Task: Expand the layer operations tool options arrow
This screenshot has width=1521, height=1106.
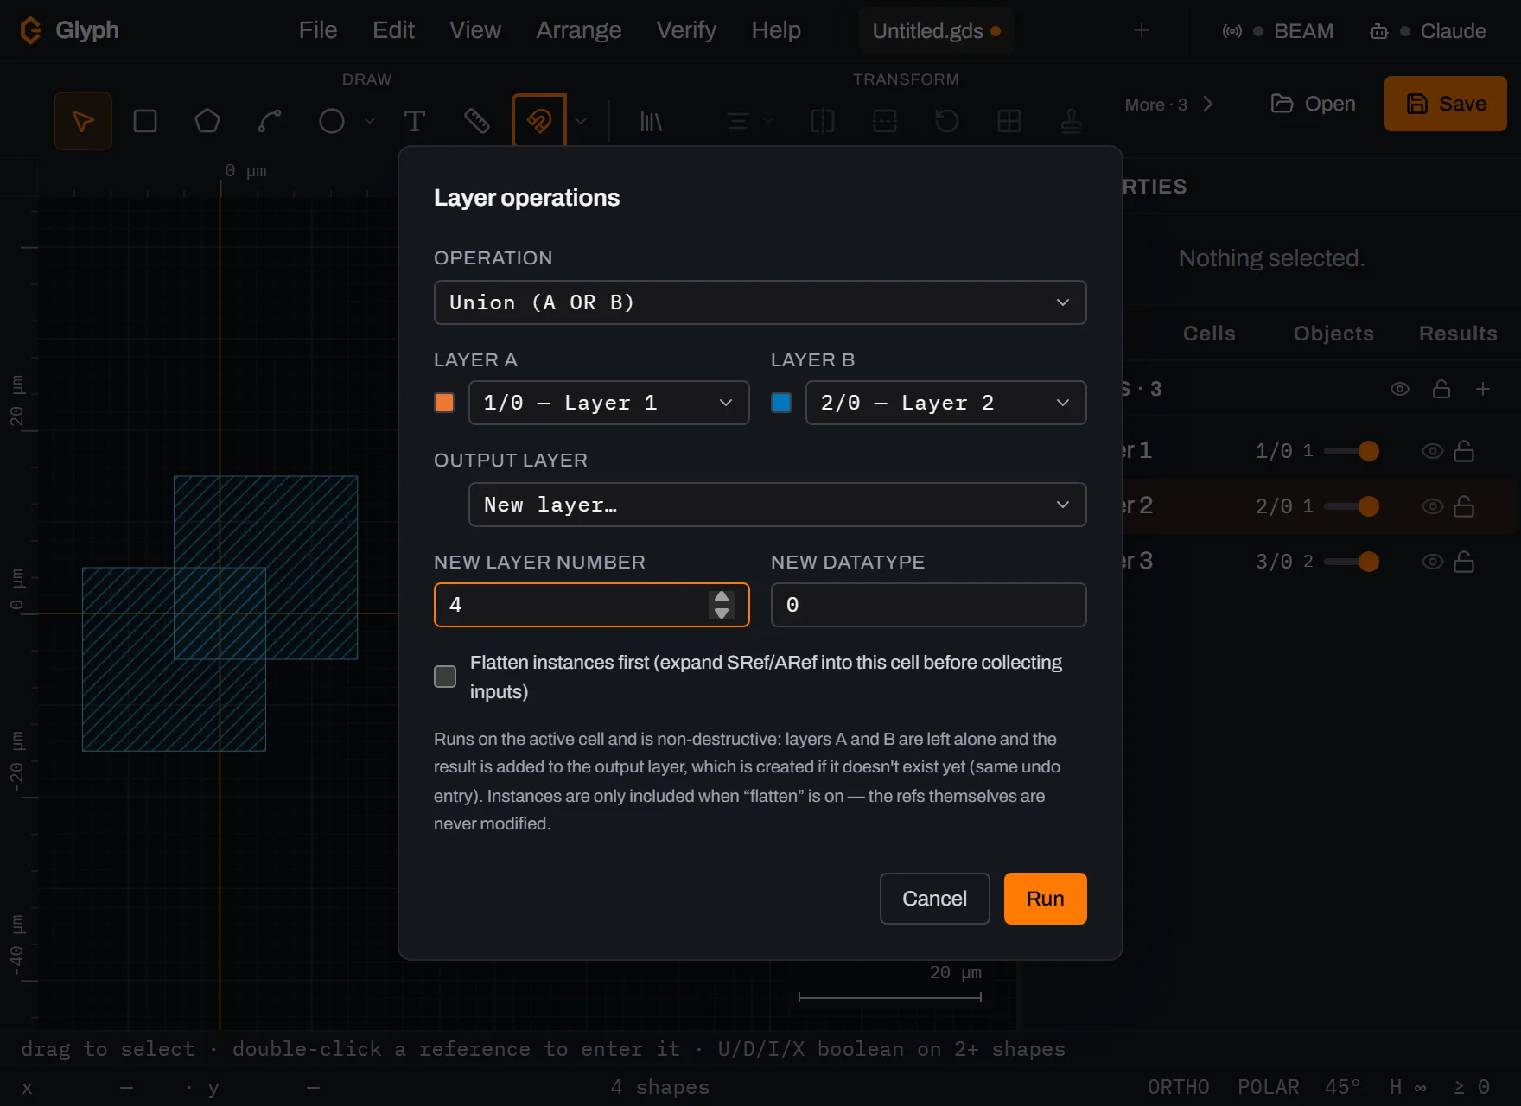Action: point(581,121)
